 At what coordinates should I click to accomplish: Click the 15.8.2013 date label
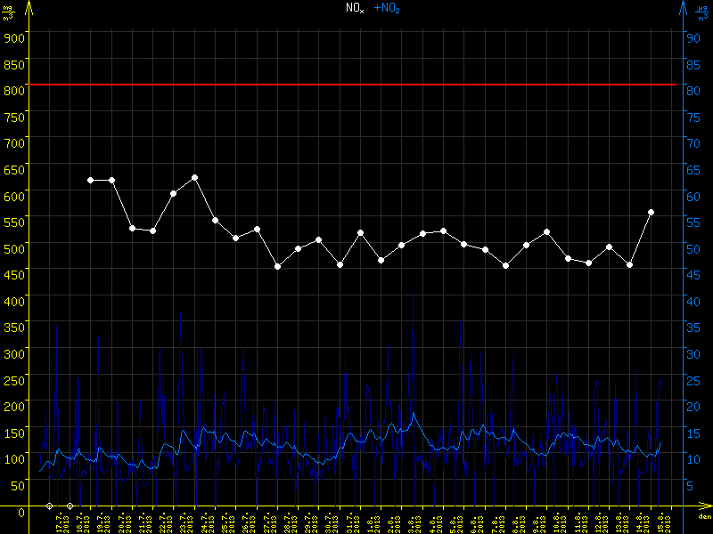[661, 522]
